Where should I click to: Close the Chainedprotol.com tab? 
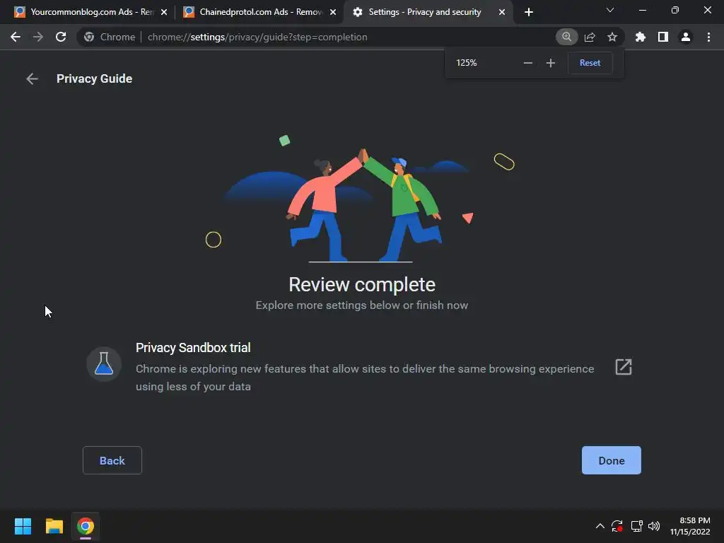click(x=333, y=12)
